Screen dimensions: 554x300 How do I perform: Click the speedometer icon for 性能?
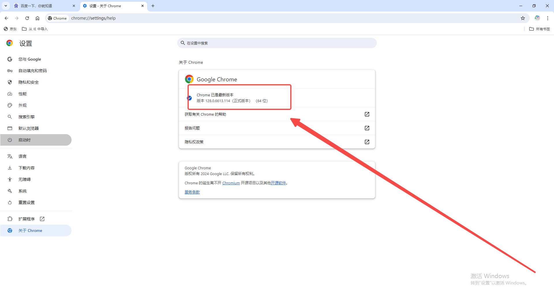coord(10,94)
